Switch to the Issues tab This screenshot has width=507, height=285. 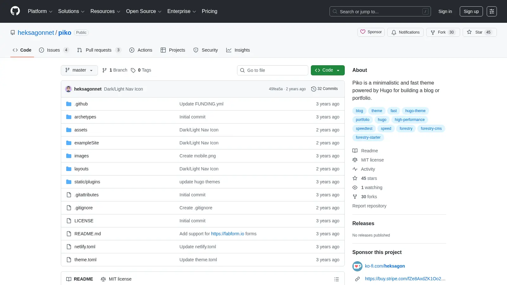tap(54, 50)
